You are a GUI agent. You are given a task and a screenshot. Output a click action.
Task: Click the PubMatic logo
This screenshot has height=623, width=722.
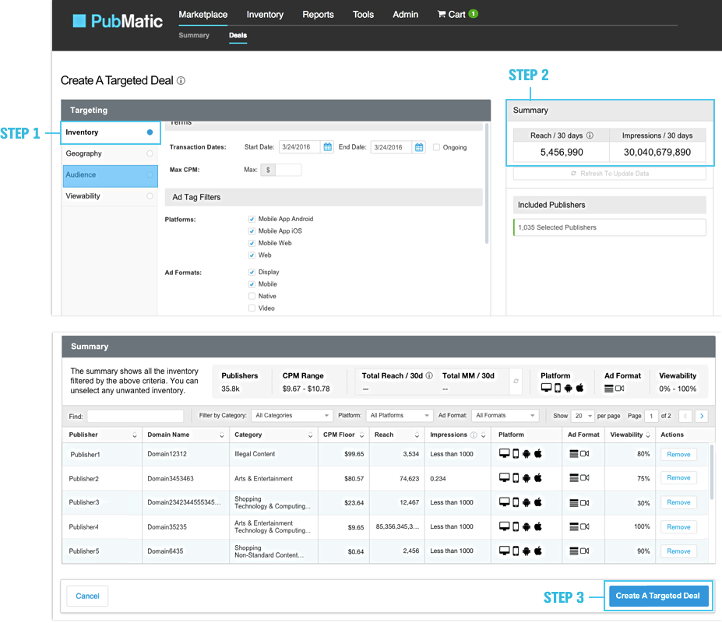[118, 21]
